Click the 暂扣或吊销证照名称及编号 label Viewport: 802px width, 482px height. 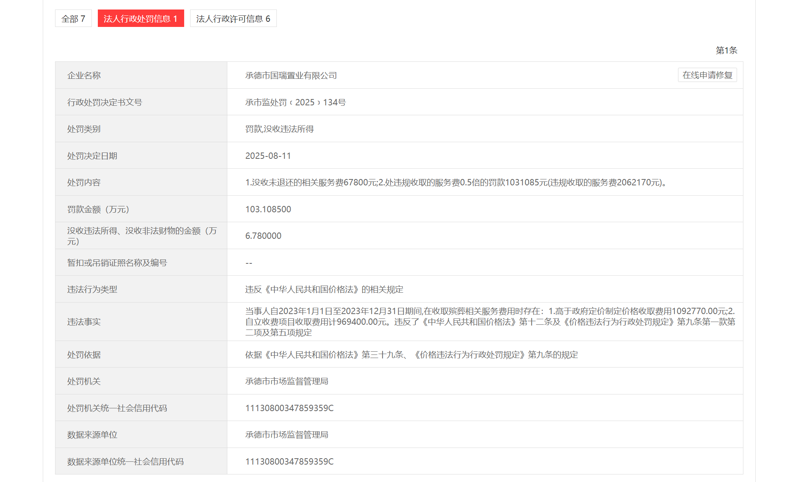click(x=117, y=263)
